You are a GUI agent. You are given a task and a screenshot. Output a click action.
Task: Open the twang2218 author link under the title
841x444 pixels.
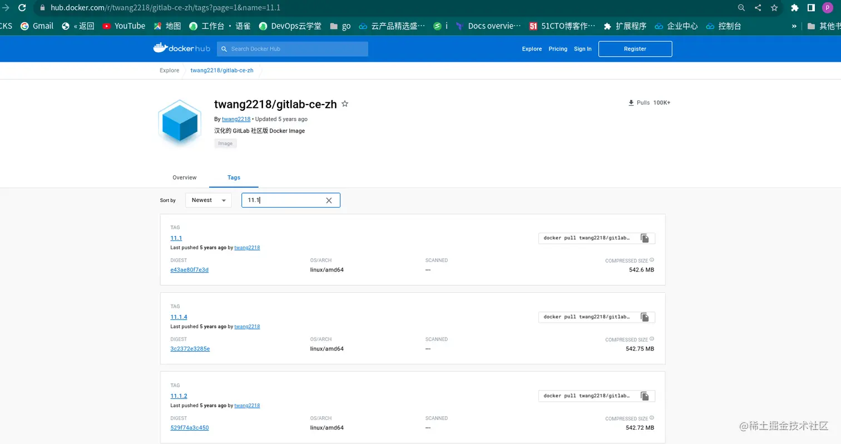236,119
